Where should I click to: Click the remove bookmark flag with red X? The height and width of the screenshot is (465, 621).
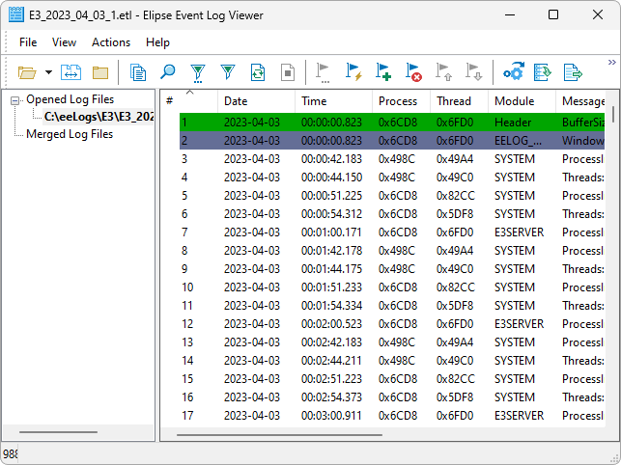coord(413,72)
